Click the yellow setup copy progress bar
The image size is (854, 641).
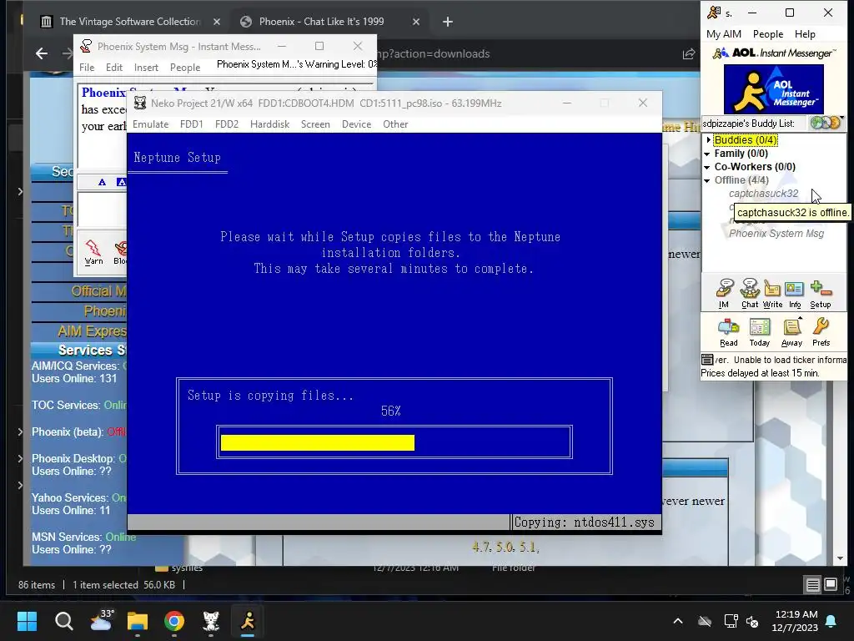(x=318, y=442)
